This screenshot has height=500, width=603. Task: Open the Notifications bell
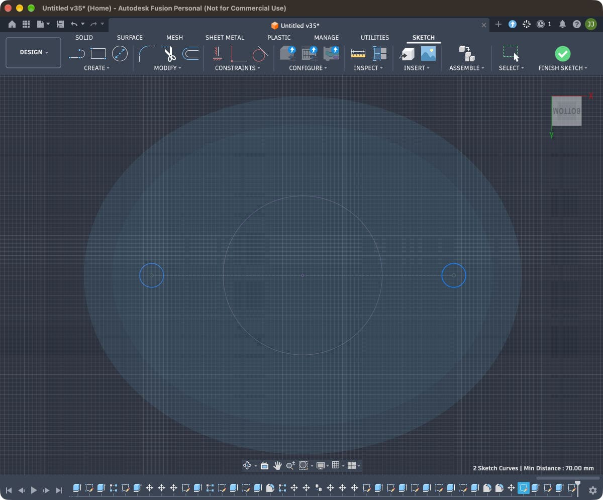562,24
